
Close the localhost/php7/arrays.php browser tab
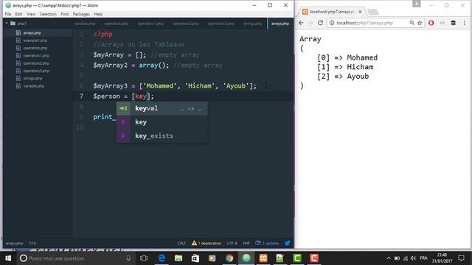click(360, 12)
